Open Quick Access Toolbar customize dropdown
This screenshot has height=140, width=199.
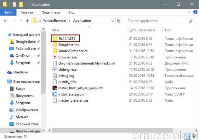click(27, 4)
